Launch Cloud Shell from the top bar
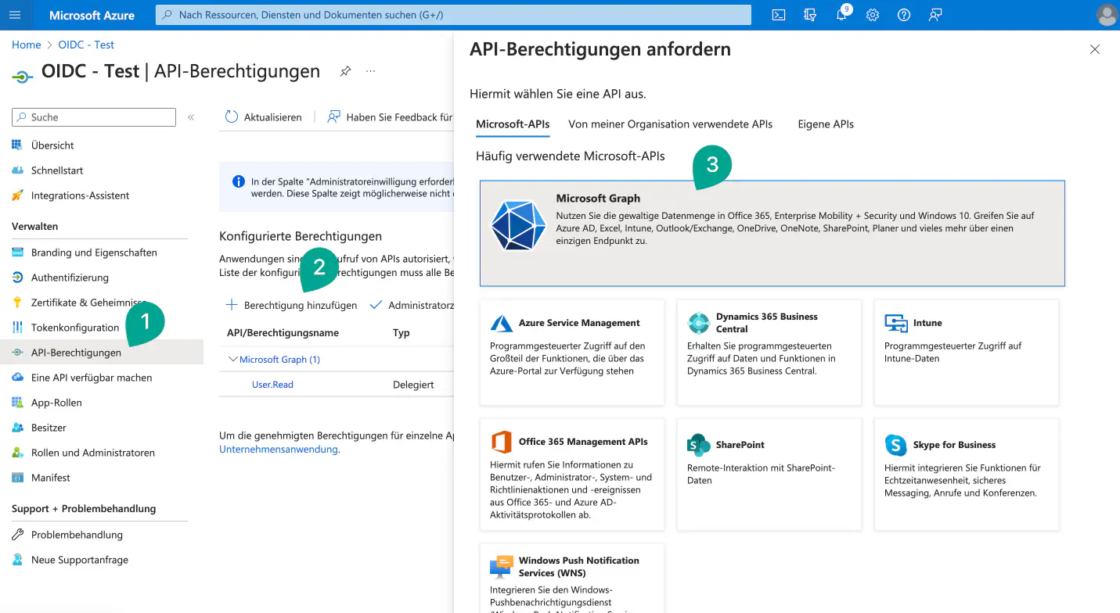This screenshot has height=613, width=1120. [779, 15]
